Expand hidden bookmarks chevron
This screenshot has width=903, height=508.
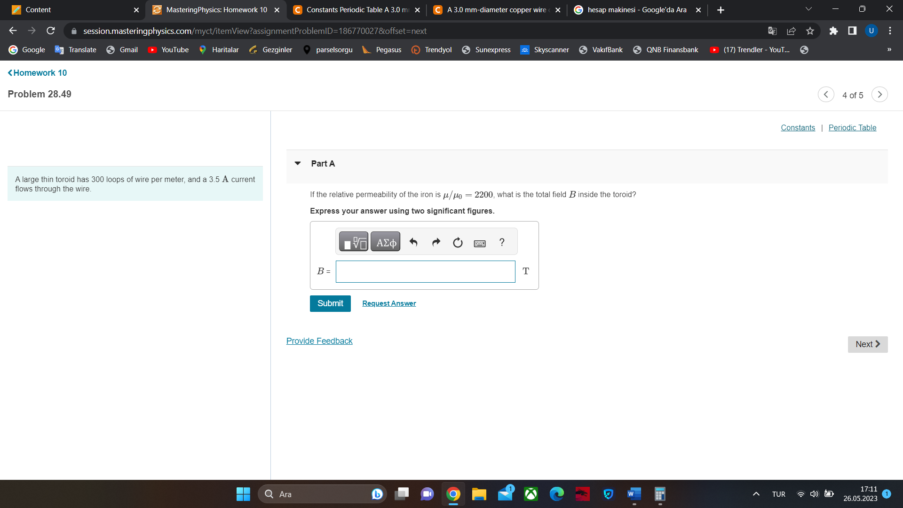point(889,50)
